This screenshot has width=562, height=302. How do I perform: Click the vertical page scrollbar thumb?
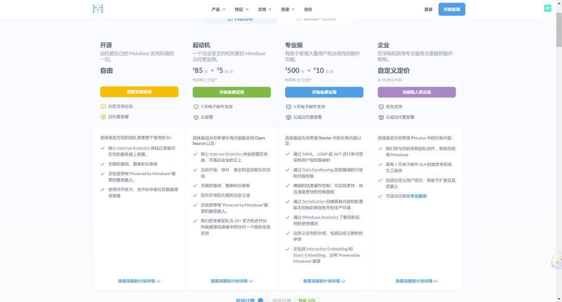coord(559,30)
